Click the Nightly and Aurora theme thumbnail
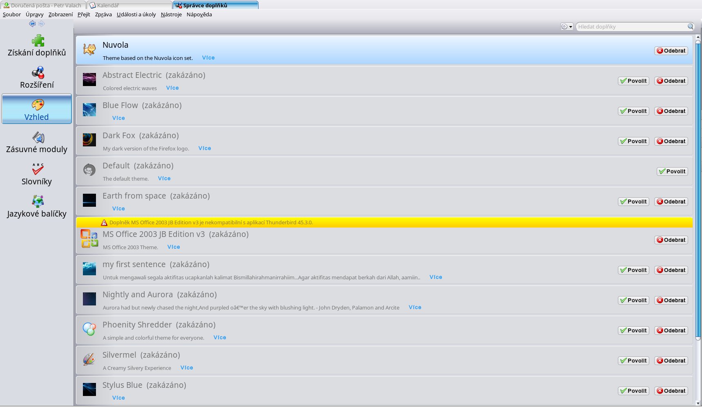This screenshot has width=702, height=407. [x=89, y=299]
